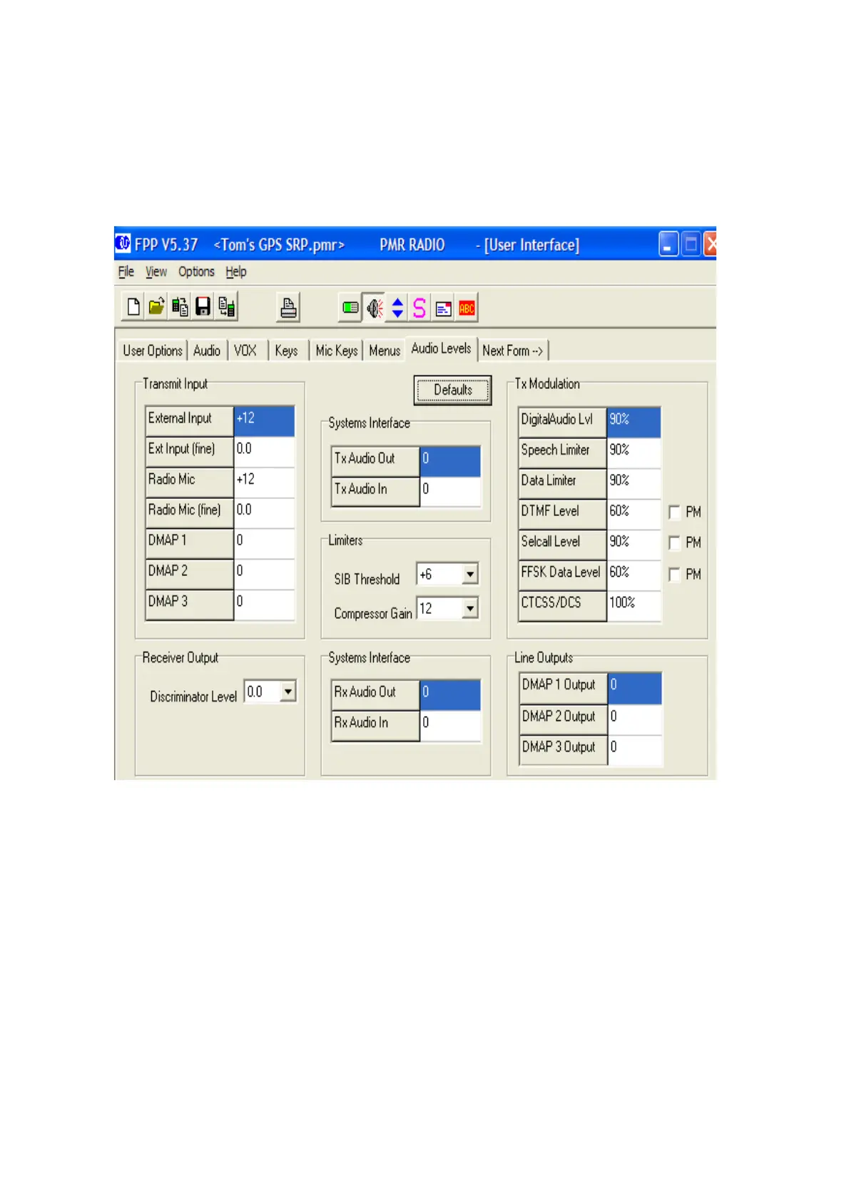Click the Open folder toolbar icon
This screenshot has height=1202, width=849.
(156, 308)
